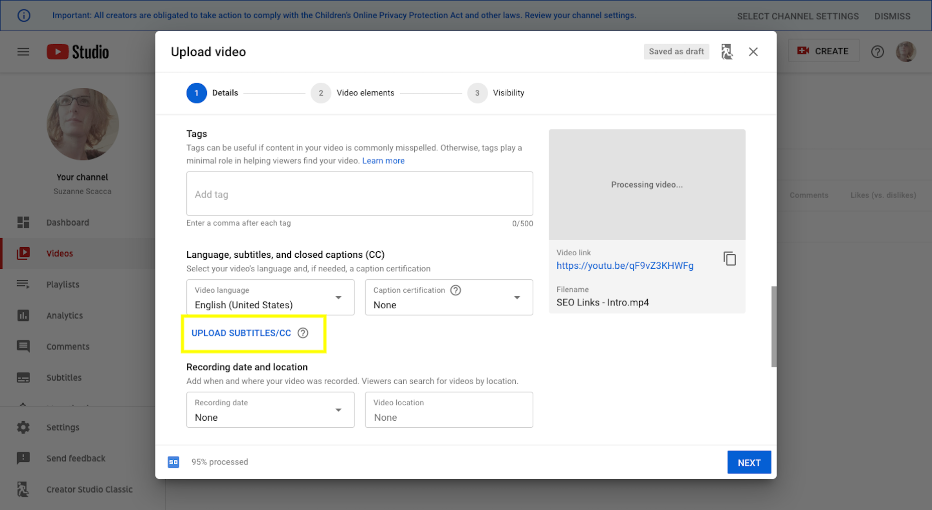Open the Settings gear icon
The width and height of the screenshot is (932, 510).
coord(23,427)
